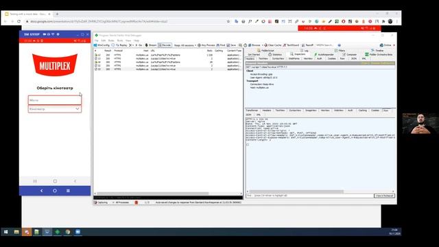Switch to the Inspectors tab
The width and height of the screenshot is (439, 247).
[x=298, y=54]
